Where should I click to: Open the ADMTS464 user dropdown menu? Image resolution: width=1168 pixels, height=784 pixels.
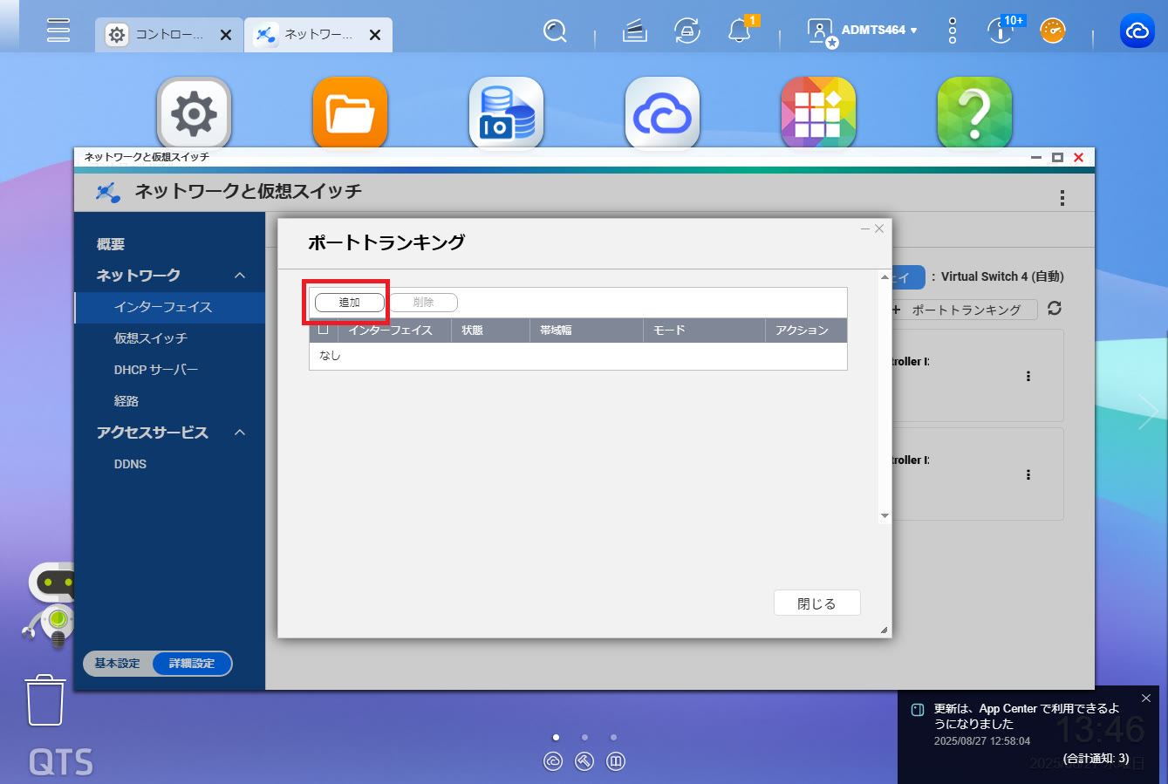(x=878, y=31)
